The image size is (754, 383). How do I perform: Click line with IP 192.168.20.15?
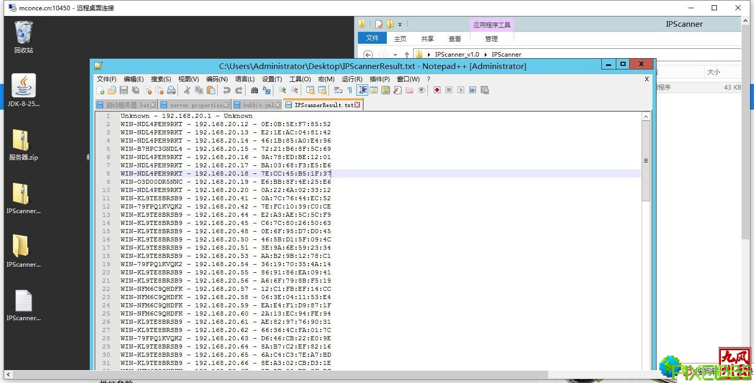(226, 149)
